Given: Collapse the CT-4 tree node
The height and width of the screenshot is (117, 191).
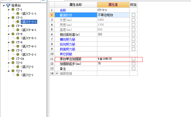Looking at the screenshot, I should [x=8, y=26].
